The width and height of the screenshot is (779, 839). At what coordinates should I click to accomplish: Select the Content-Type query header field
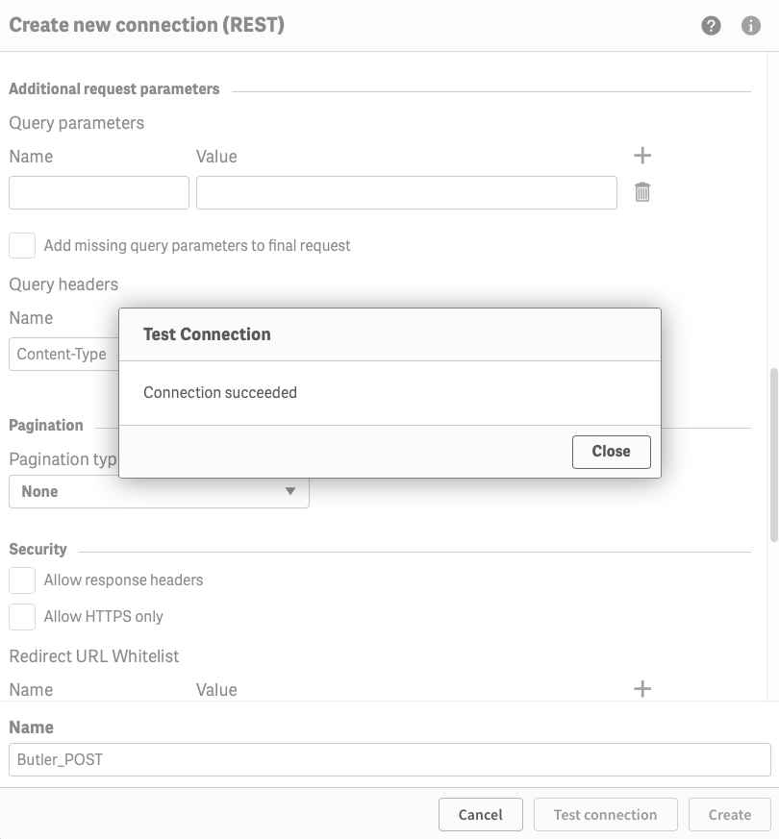tap(63, 354)
